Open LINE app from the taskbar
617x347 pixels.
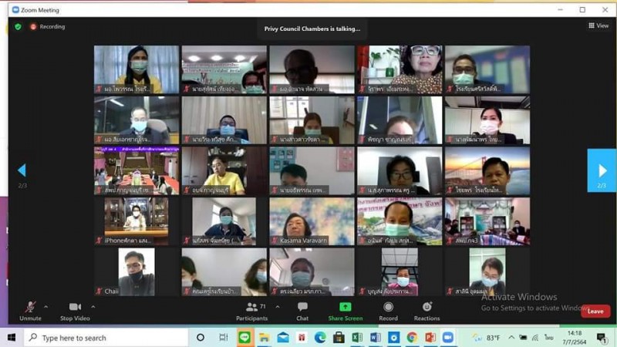coord(244,338)
